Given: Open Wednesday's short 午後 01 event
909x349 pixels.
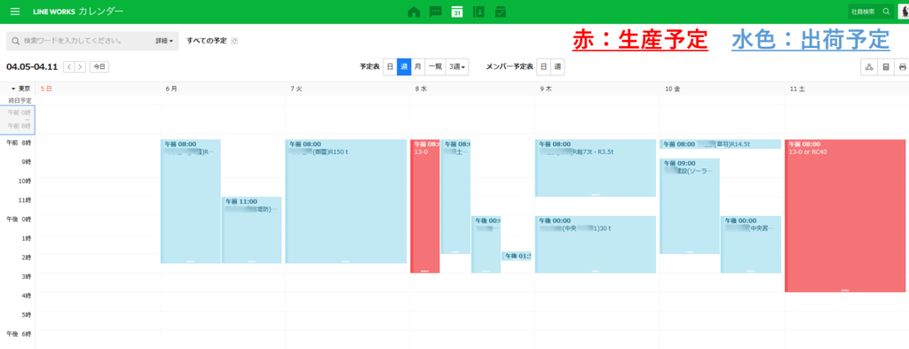Looking at the screenshot, I should click(516, 256).
